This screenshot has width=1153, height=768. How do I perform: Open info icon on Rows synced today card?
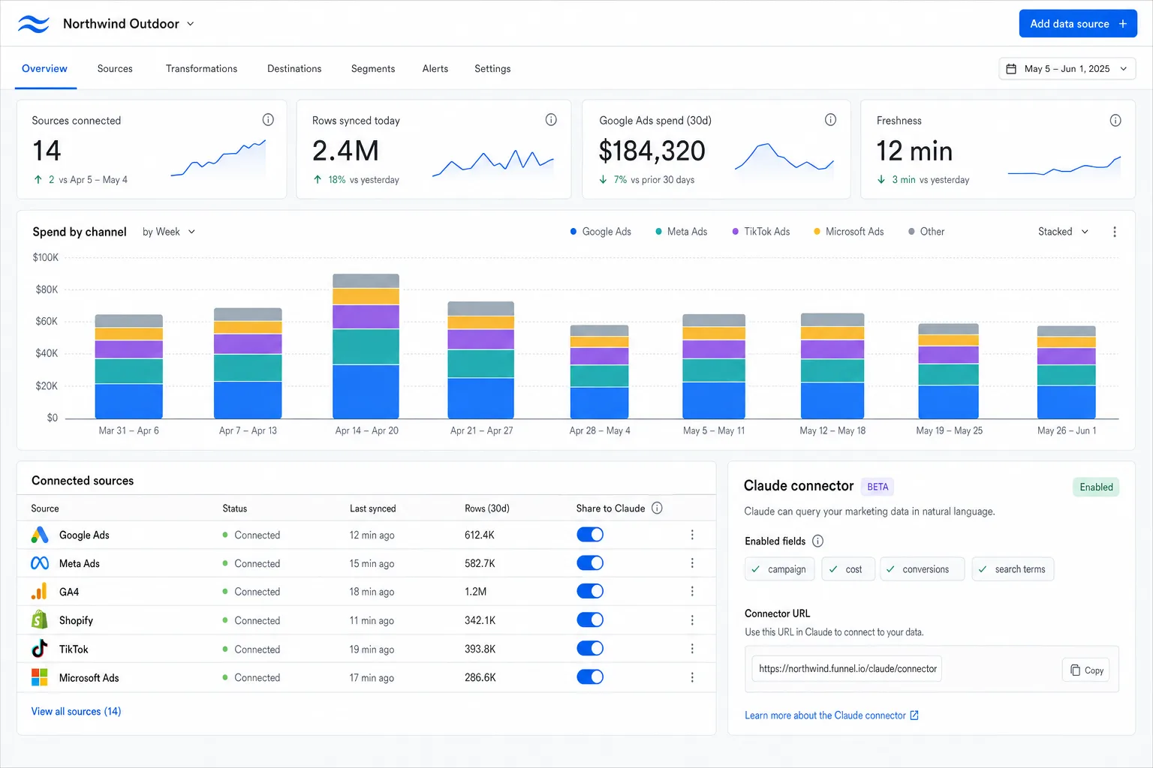pyautogui.click(x=551, y=120)
